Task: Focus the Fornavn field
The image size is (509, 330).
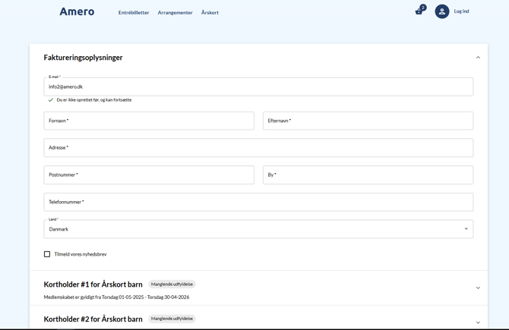Action: click(x=149, y=121)
